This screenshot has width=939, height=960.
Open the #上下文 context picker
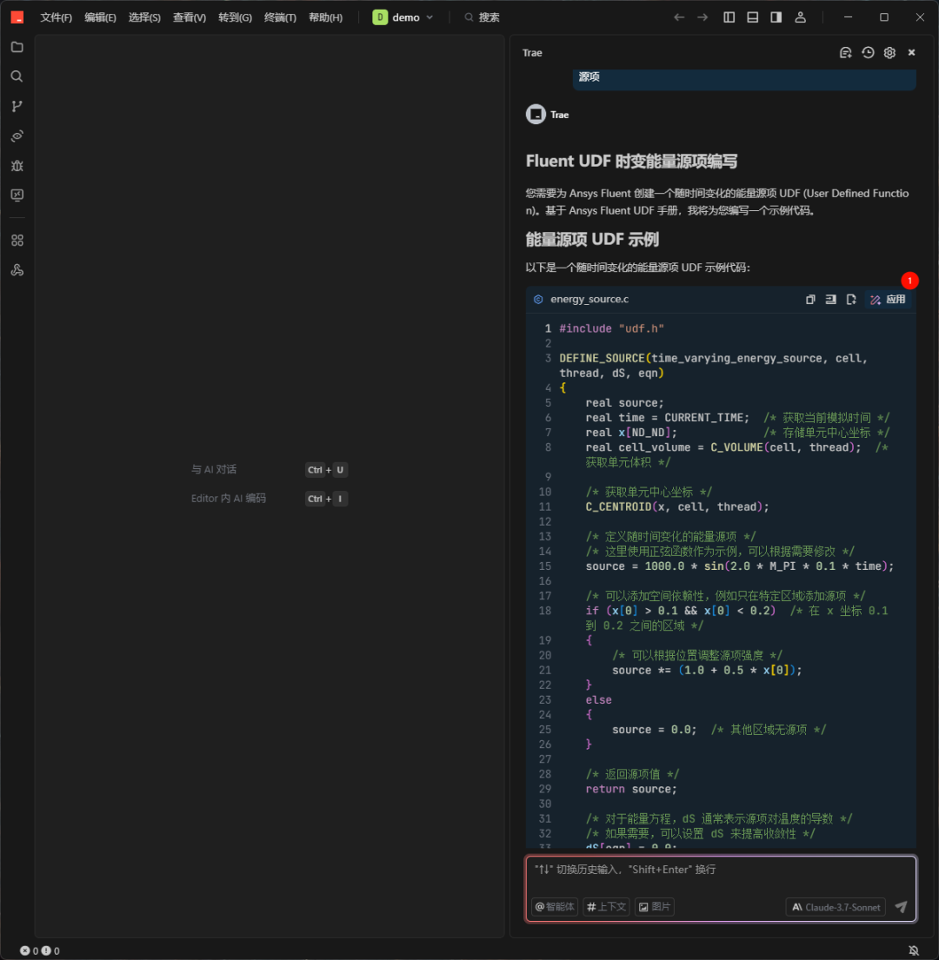tap(606, 907)
